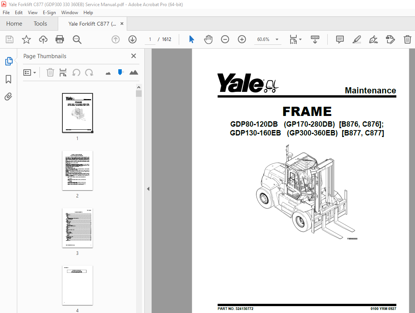The width and height of the screenshot is (415, 313).
Task: Reduce thumbnail size with small mountain icon
Action: tap(108, 73)
